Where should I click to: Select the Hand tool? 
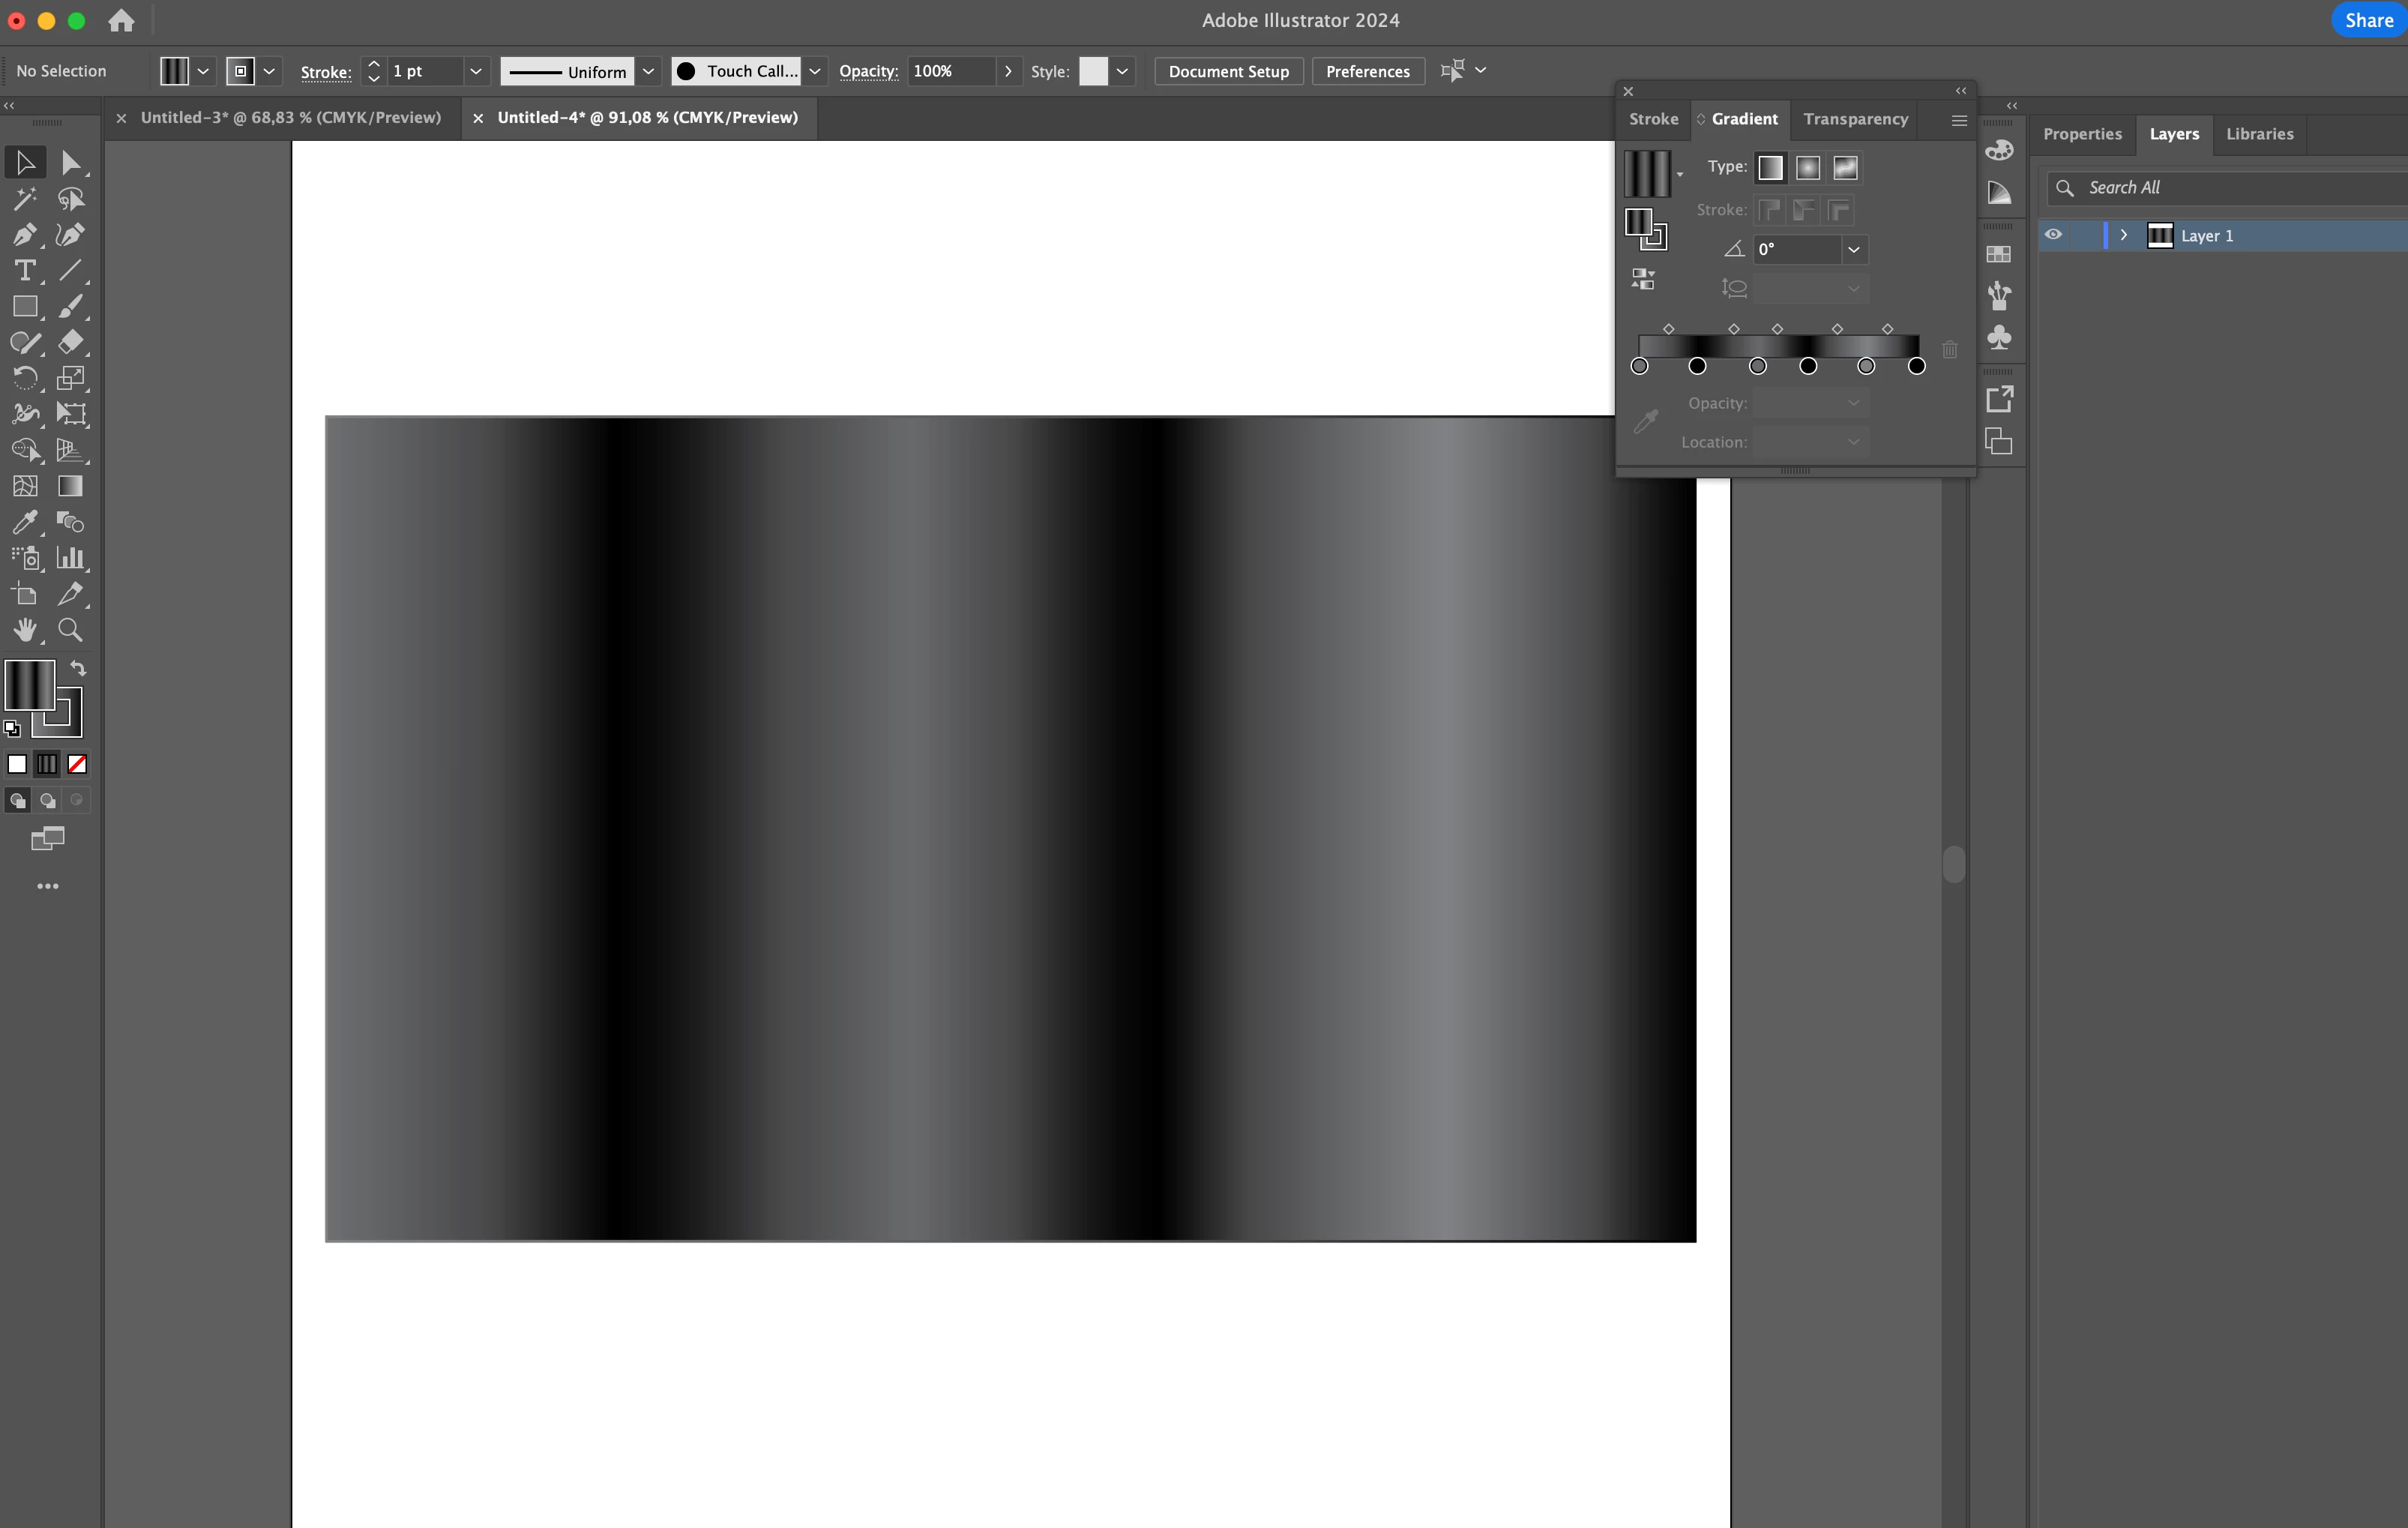pos(24,630)
